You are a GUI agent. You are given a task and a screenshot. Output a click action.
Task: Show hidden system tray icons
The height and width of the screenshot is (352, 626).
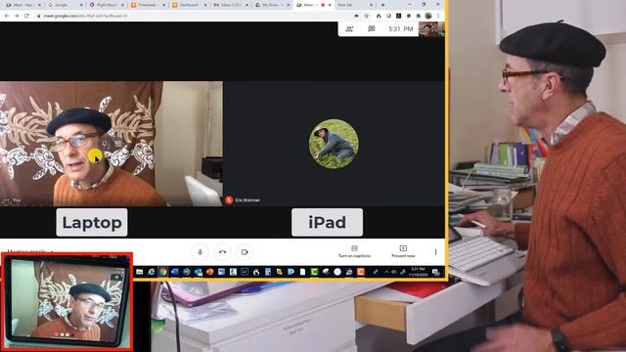coord(386,272)
